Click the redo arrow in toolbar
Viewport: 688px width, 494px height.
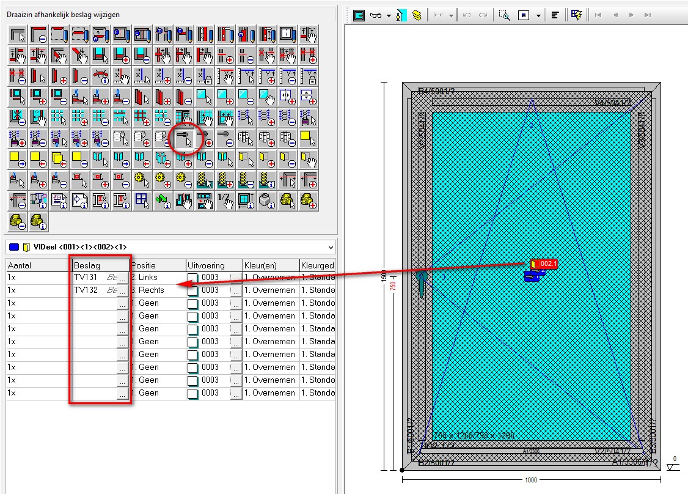click(x=483, y=15)
